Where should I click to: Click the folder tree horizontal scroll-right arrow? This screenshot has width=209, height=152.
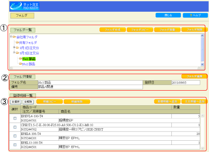[199, 68]
